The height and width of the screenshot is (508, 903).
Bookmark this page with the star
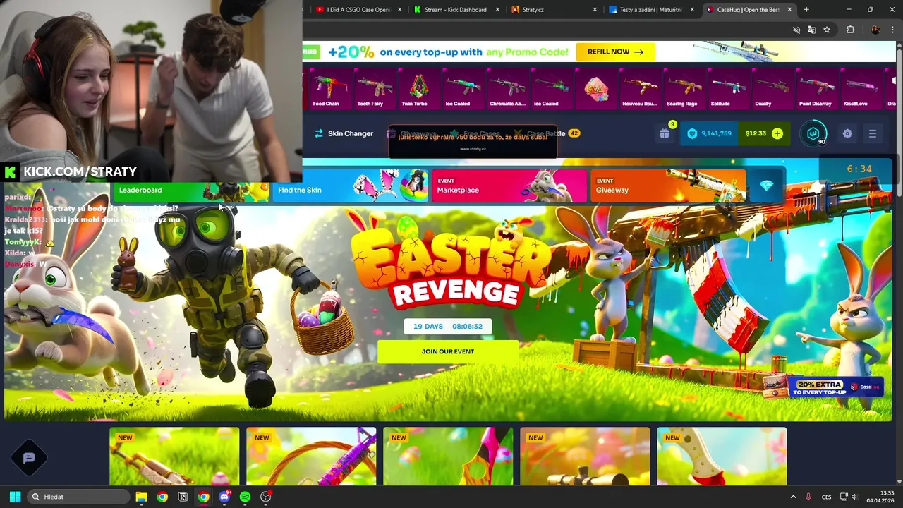(x=827, y=30)
